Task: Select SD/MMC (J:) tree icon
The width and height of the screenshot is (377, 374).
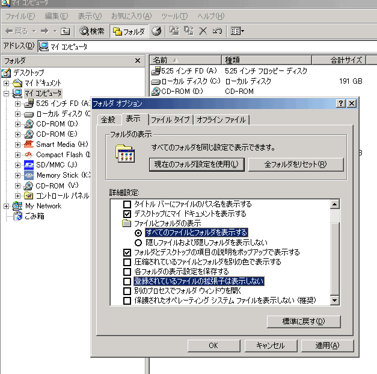Action: (29, 165)
